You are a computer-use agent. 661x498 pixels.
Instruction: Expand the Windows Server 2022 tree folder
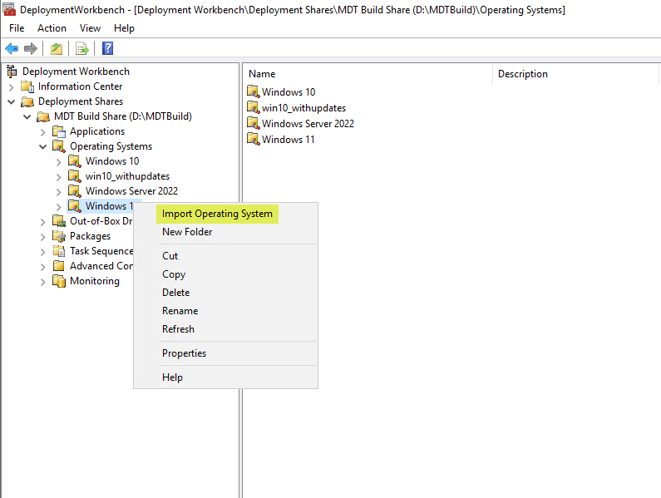58,192
